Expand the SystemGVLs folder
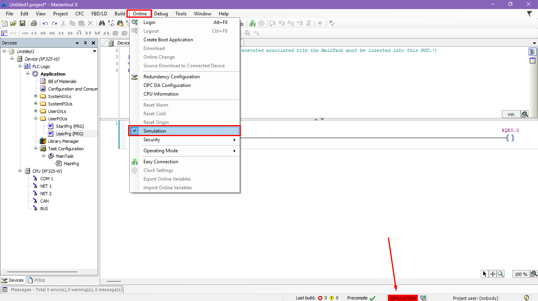 click(x=36, y=96)
